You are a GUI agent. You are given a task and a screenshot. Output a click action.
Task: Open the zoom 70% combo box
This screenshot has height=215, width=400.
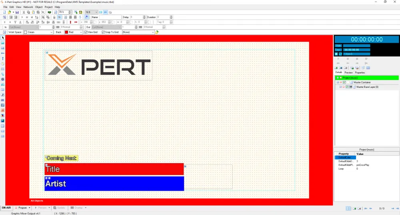click(x=65, y=12)
